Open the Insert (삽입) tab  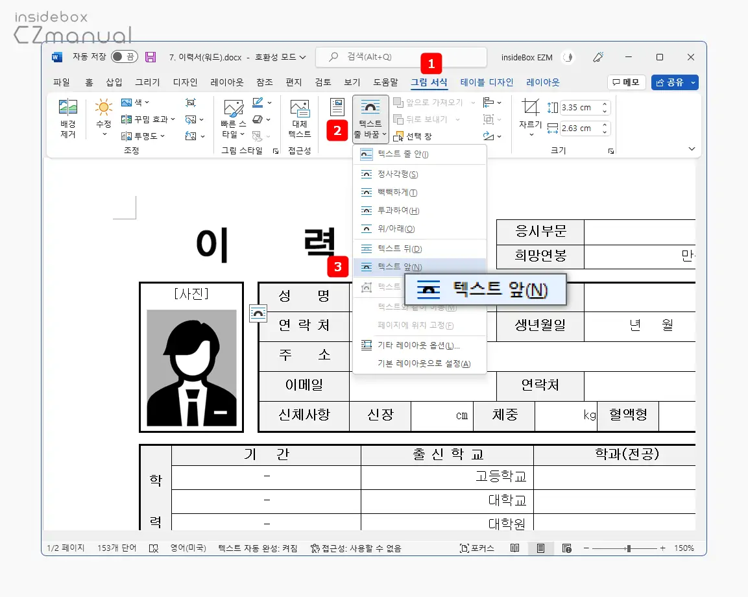point(114,82)
